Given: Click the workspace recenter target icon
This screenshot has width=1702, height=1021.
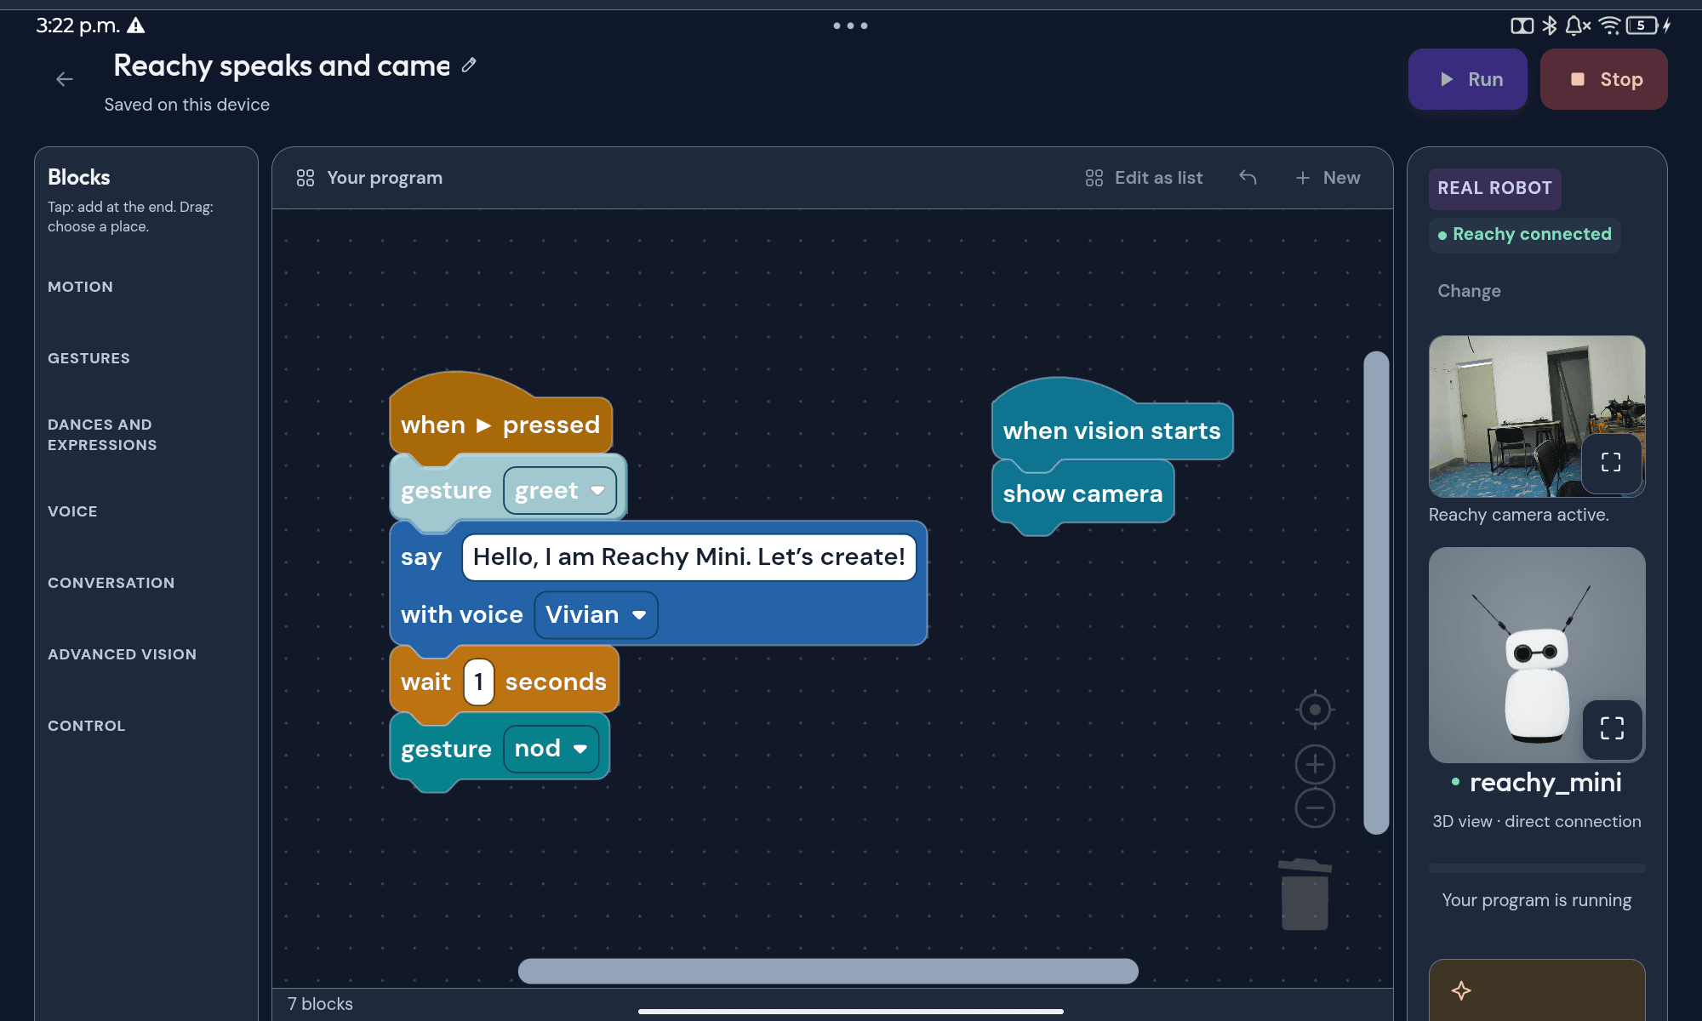Looking at the screenshot, I should tap(1315, 710).
